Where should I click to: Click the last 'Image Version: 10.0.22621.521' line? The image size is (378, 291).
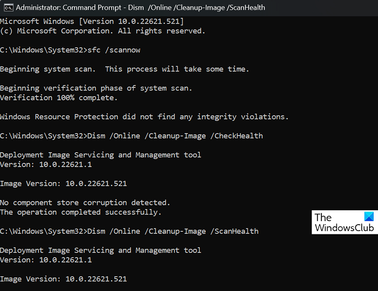63,279
